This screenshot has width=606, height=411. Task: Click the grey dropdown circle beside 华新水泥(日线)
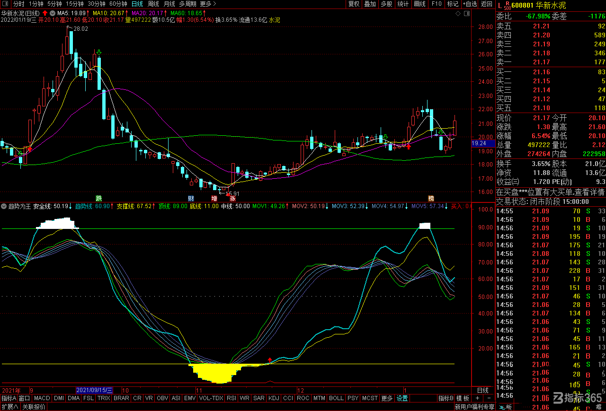[x=52, y=13]
